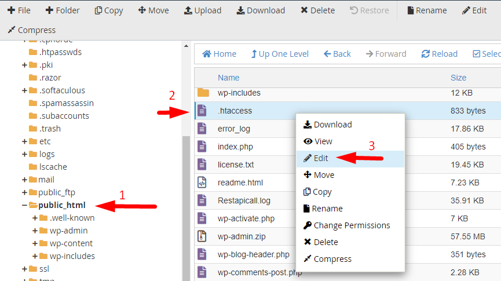Choose Move in context menu
The image size is (501, 281).
pos(350,175)
